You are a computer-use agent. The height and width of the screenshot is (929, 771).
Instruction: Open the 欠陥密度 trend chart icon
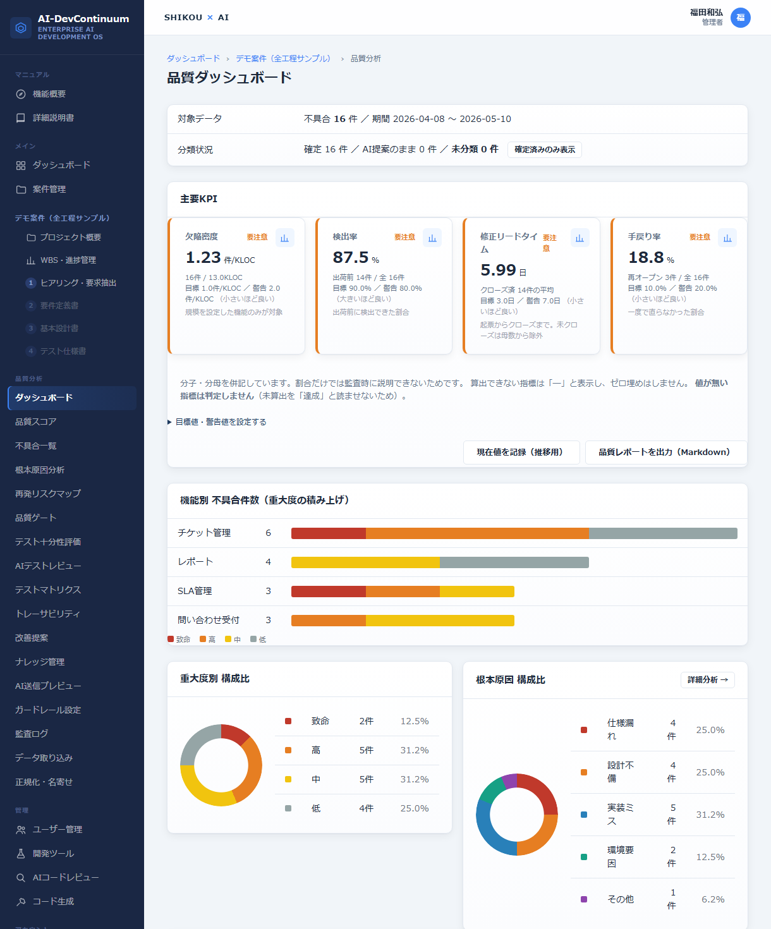(x=285, y=238)
